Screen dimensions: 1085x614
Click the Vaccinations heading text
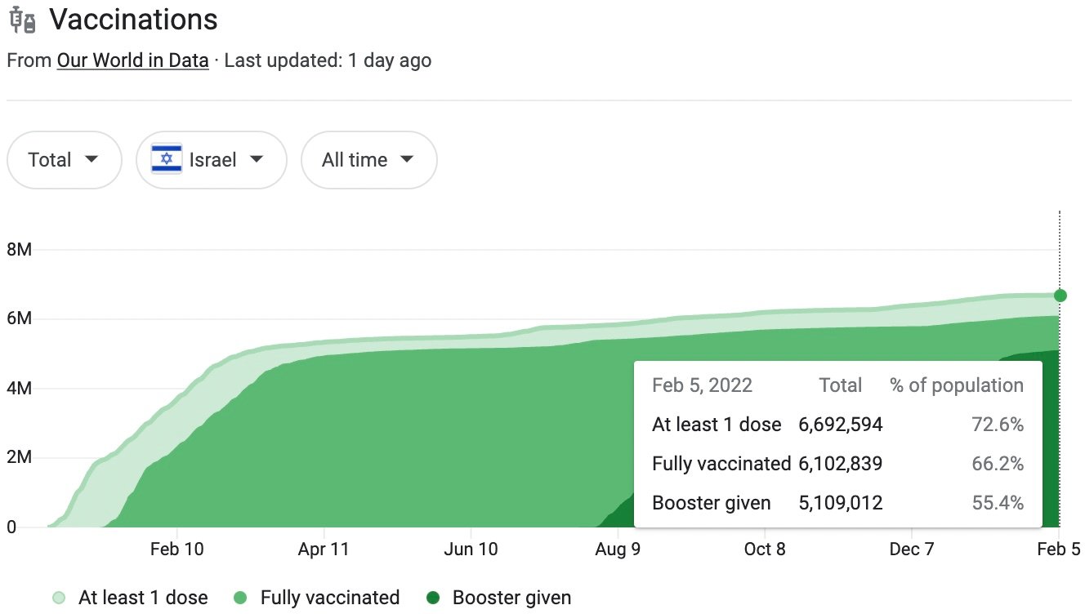[x=133, y=20]
